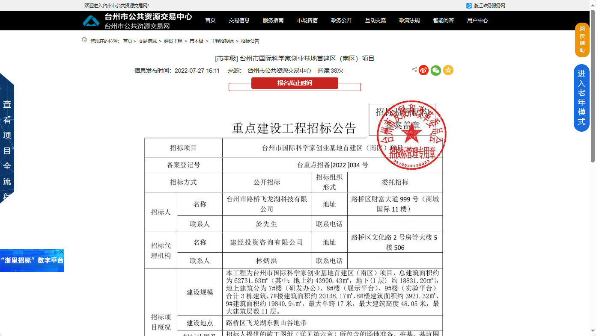The image size is (596, 336).
Task: Open the 互动交流 navigation menu
Action: coord(375,21)
